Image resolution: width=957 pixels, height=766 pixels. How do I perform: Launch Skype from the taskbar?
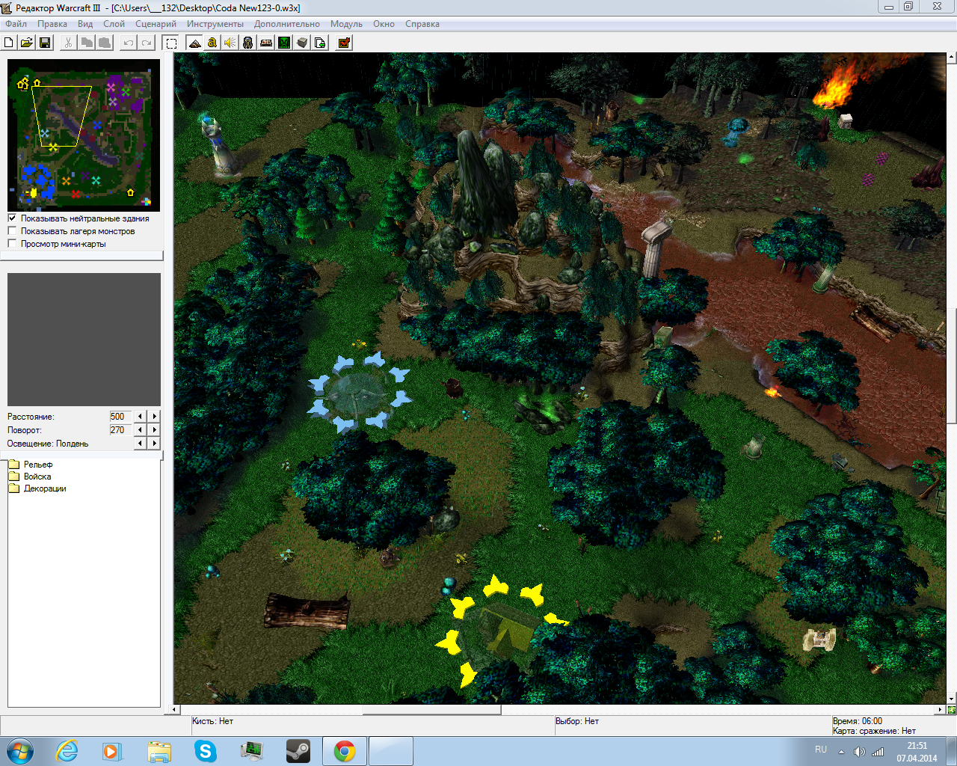(206, 751)
